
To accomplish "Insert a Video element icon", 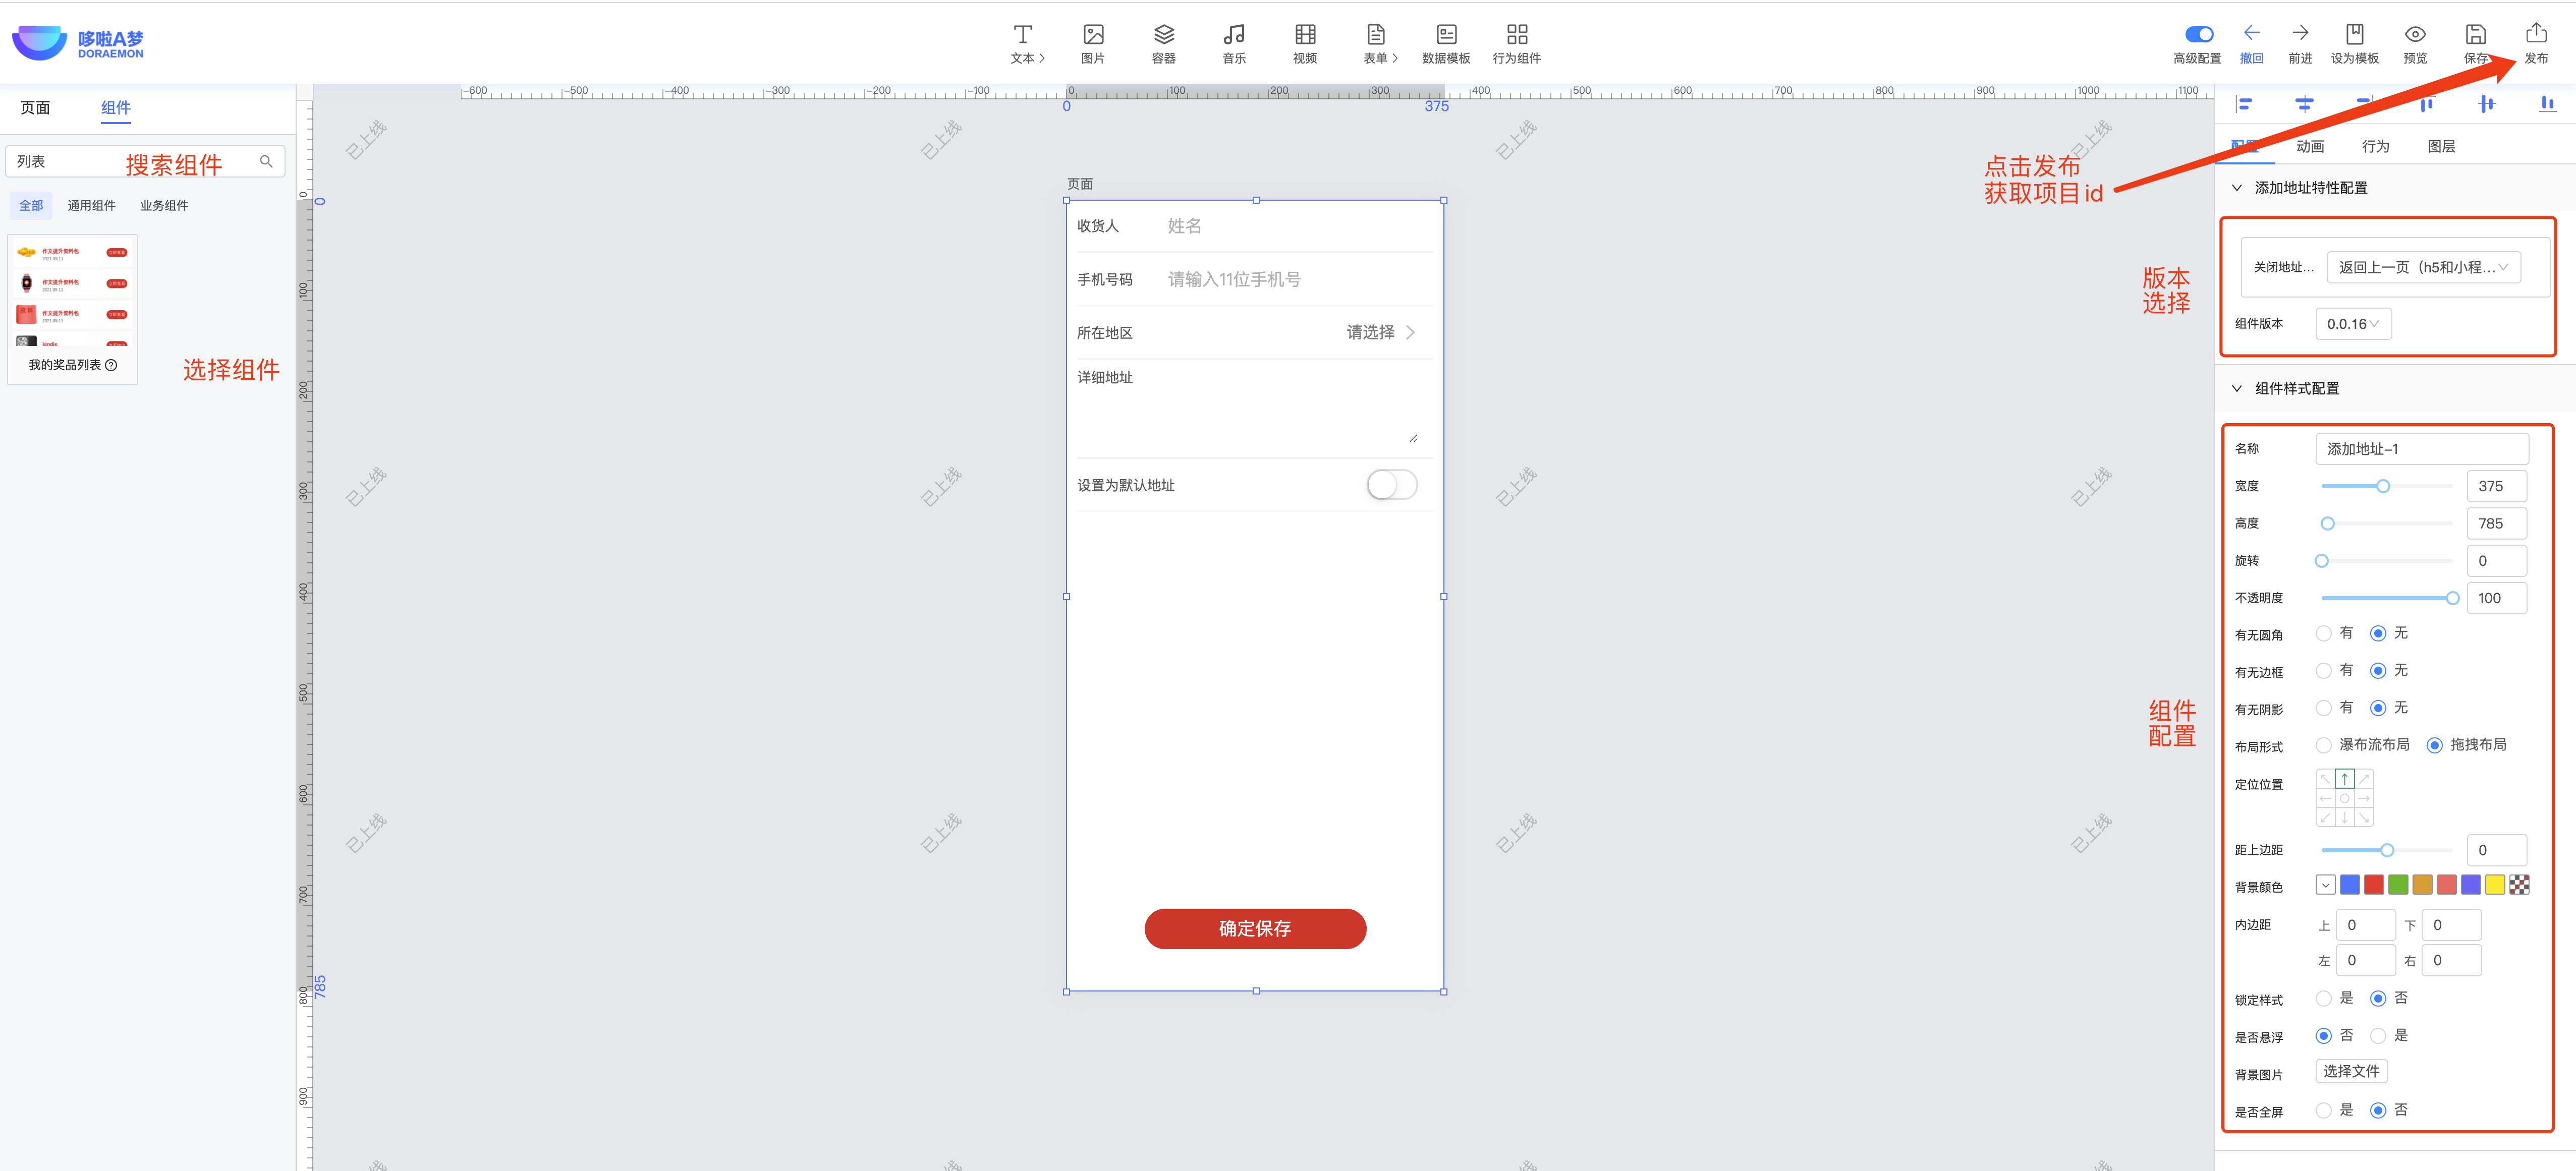I will click(1305, 35).
